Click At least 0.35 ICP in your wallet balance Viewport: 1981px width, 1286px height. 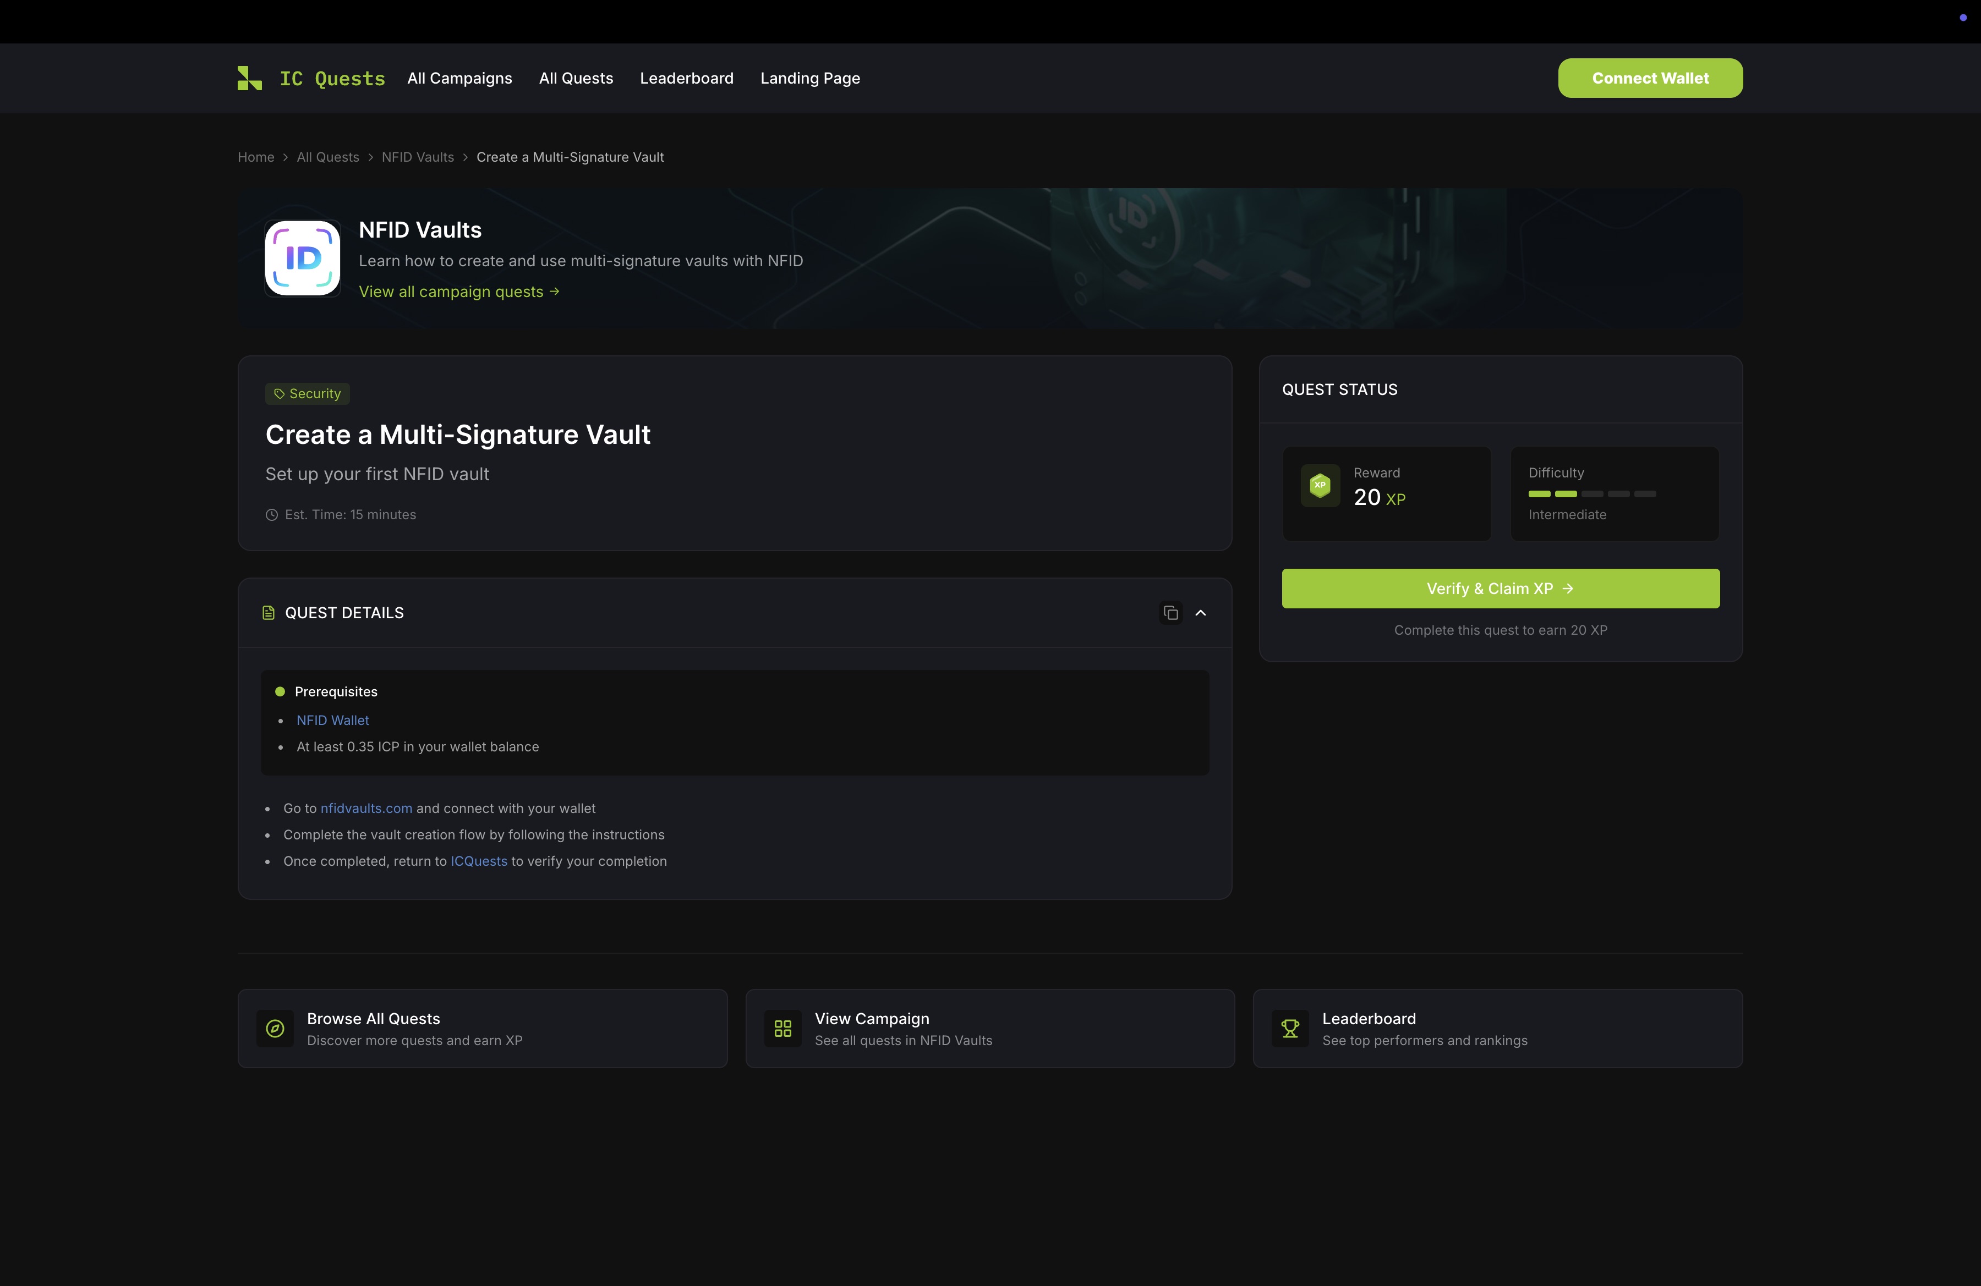click(x=418, y=747)
